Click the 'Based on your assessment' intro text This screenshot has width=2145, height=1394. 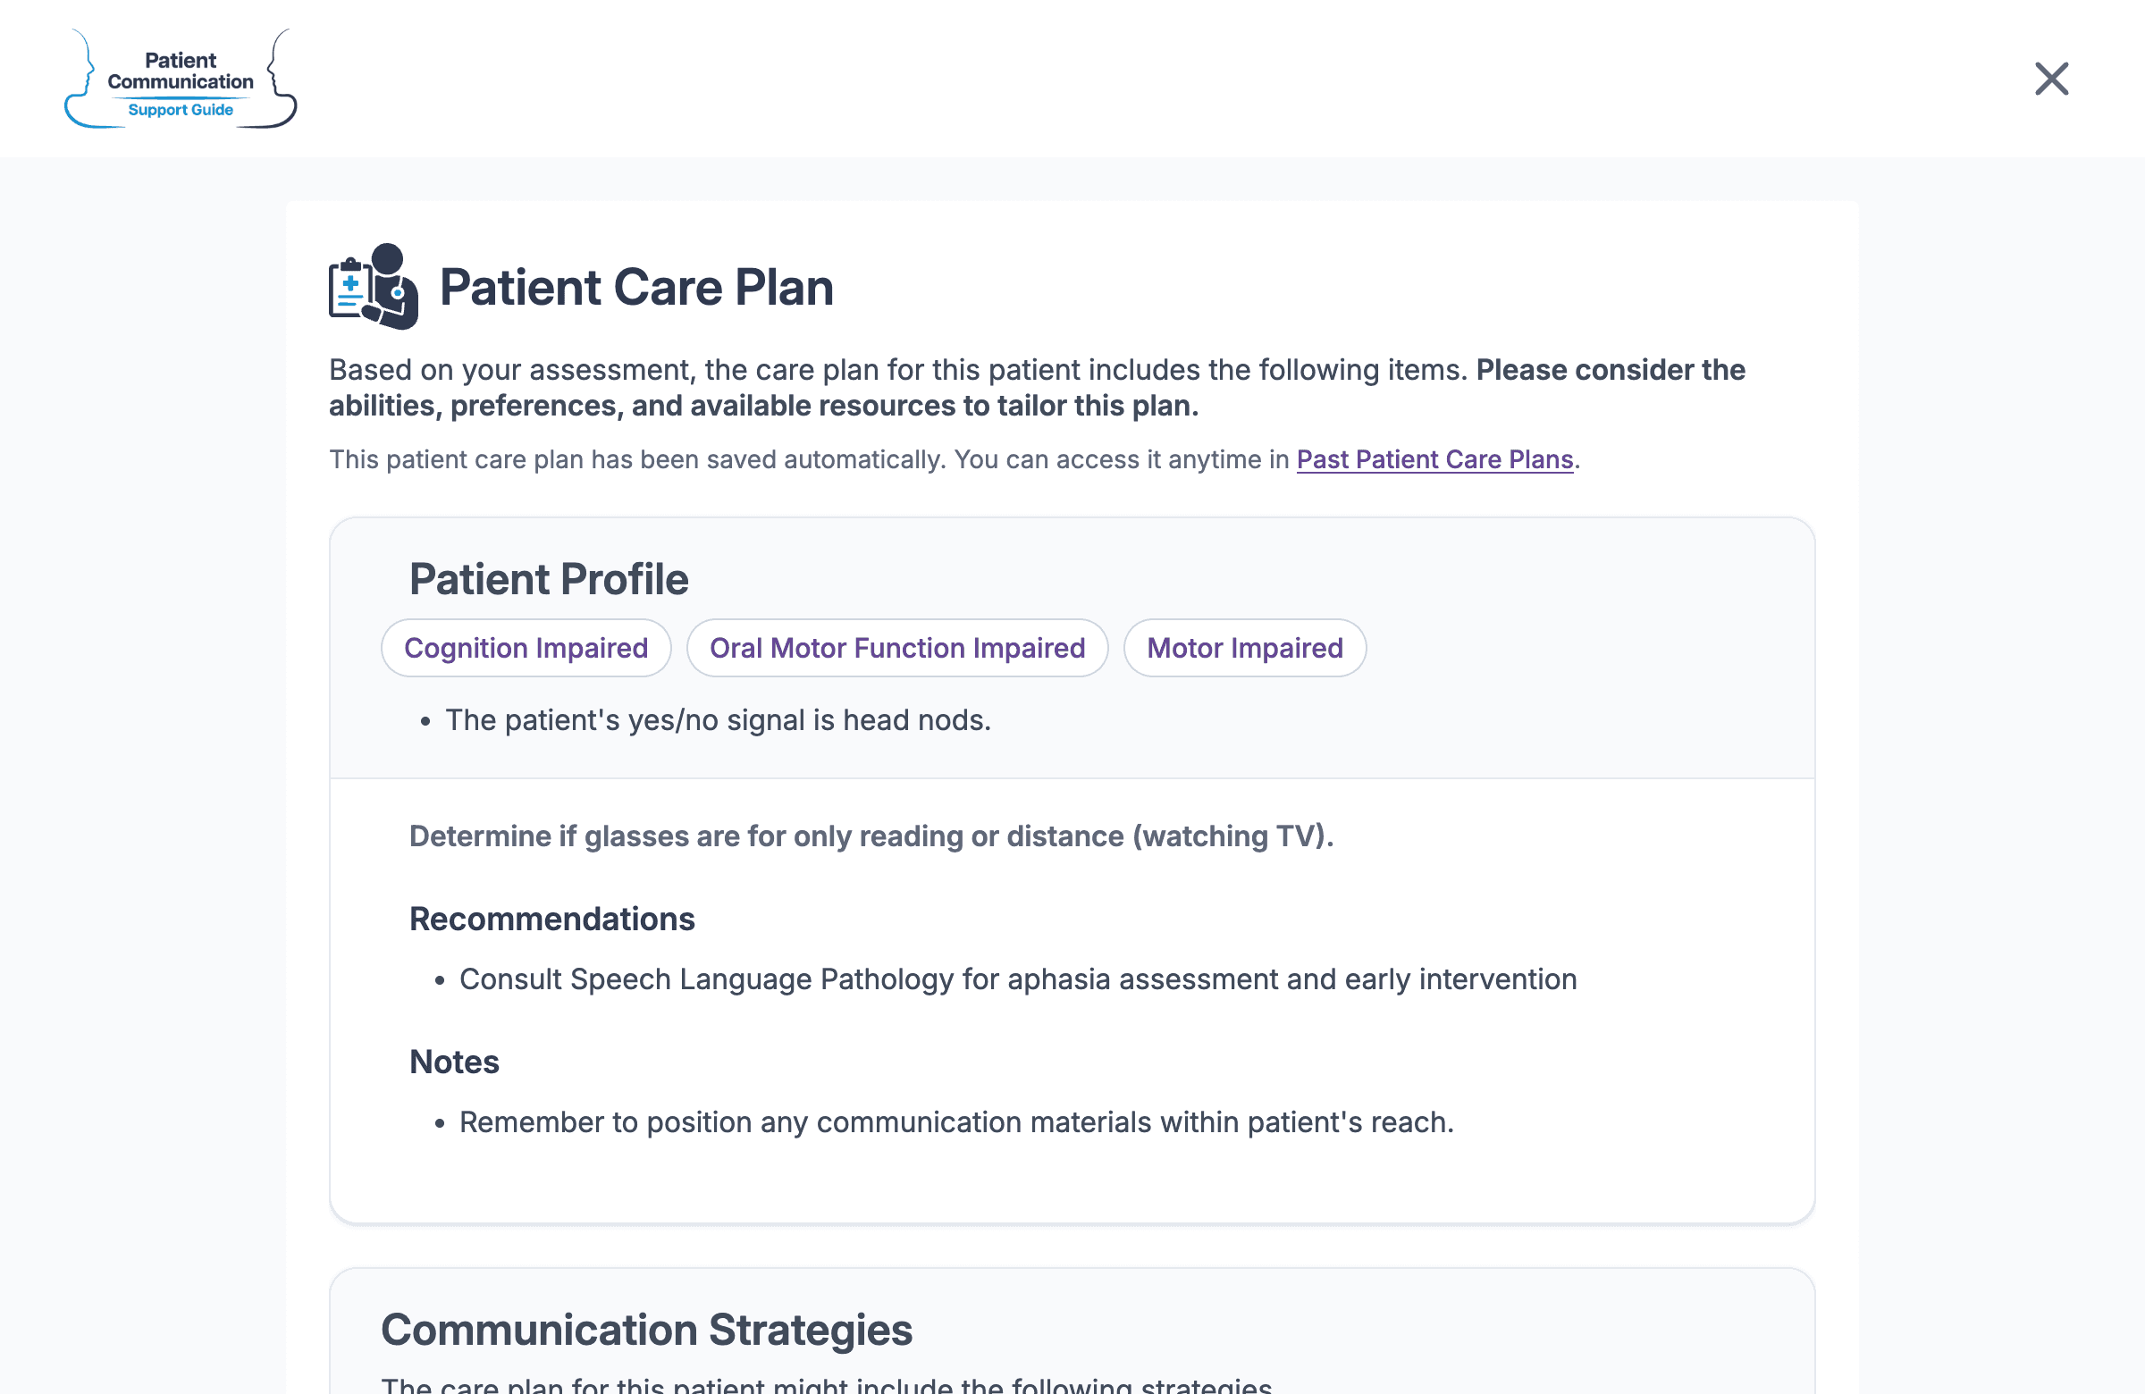pos(897,370)
